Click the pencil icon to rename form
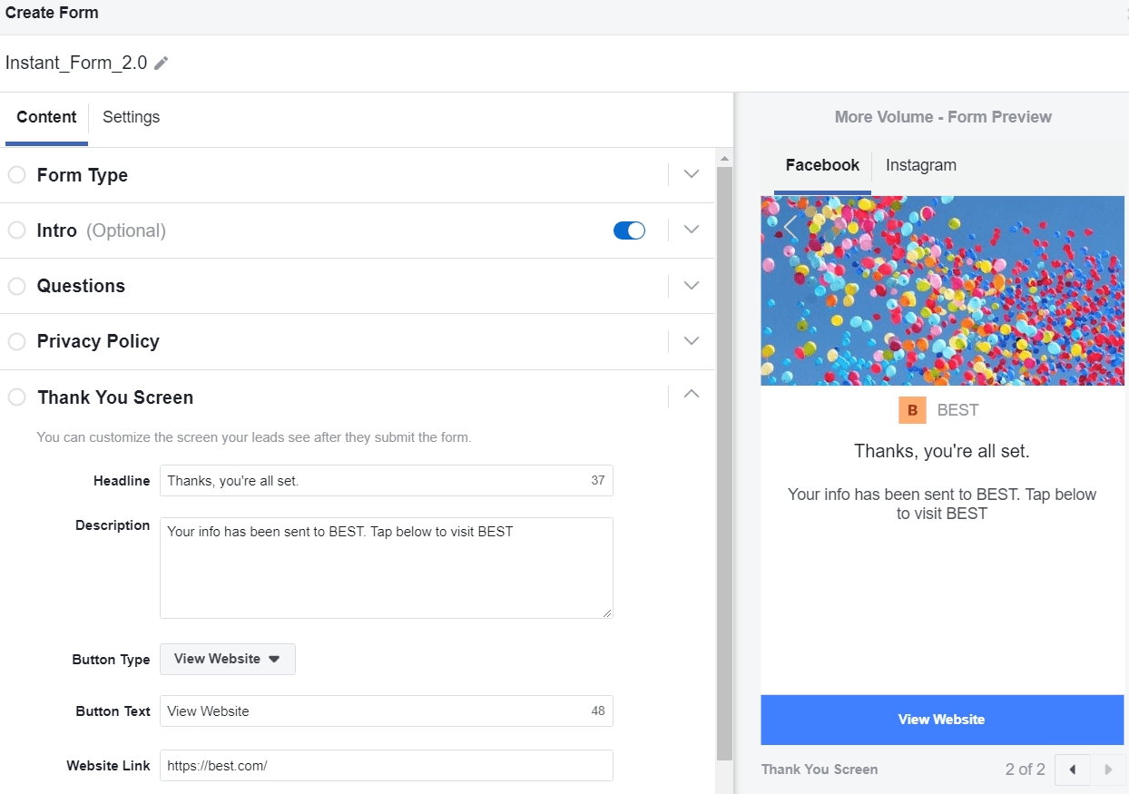Screen dimensions: 1129x794 (162, 63)
